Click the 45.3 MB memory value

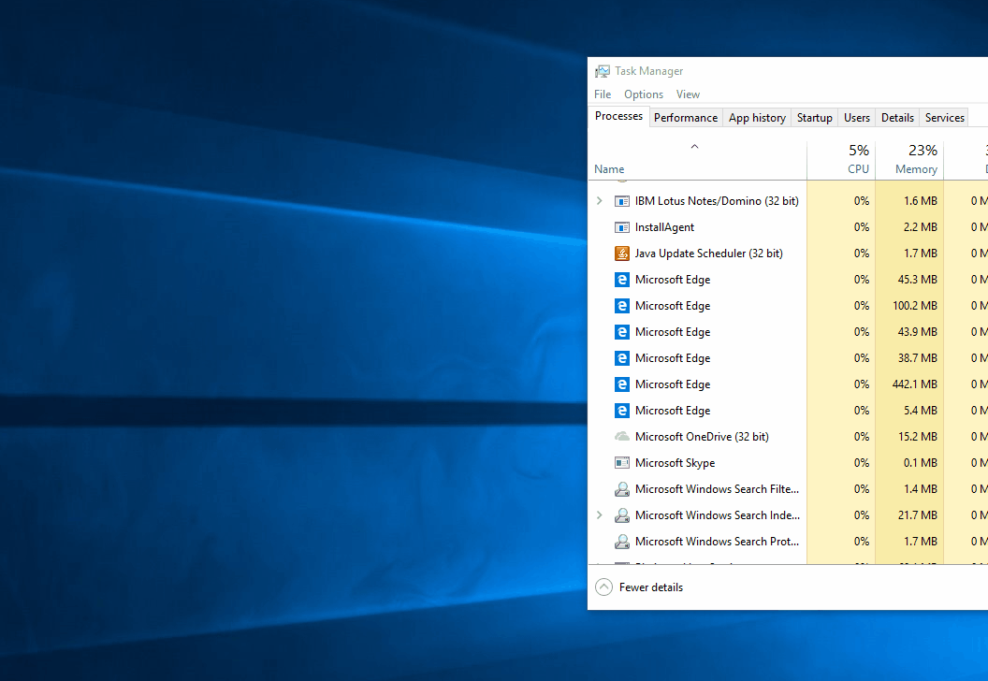pos(918,280)
